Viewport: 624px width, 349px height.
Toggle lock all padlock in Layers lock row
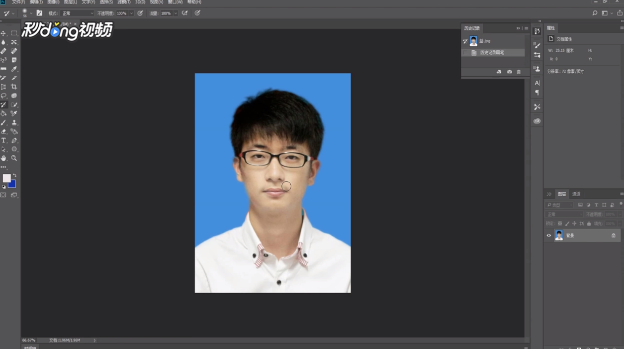click(589, 224)
